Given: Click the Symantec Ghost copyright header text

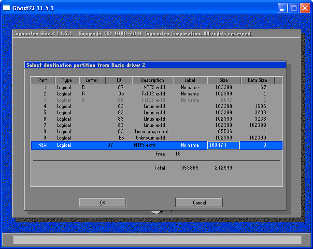Looking at the screenshot, I should [133, 33].
